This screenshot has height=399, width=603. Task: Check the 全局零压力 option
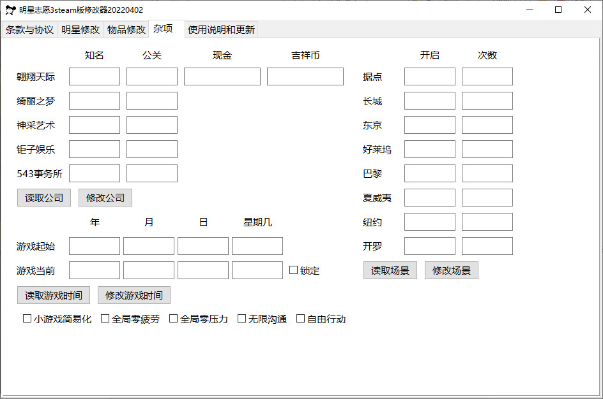click(x=174, y=319)
